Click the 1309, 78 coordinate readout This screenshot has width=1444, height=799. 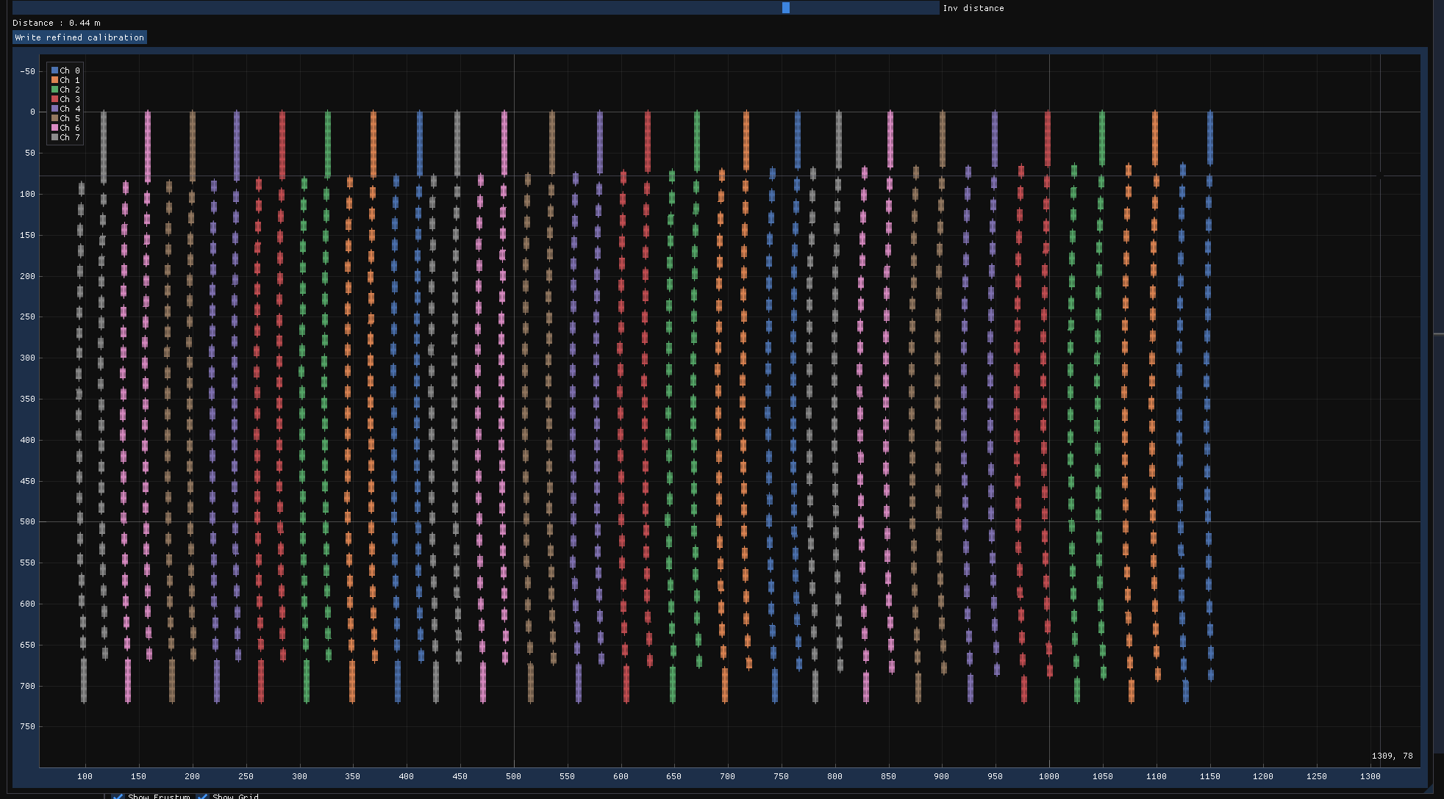click(x=1392, y=756)
